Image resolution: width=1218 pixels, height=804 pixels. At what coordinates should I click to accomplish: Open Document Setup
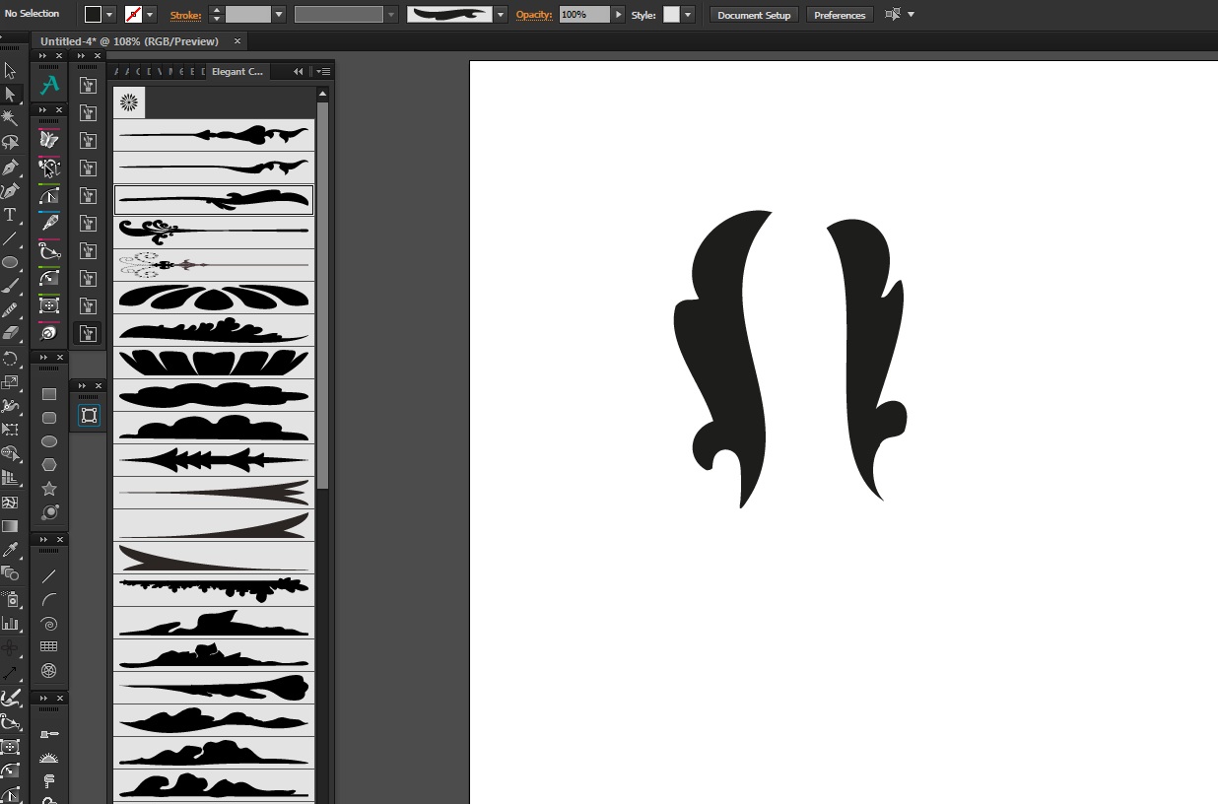point(754,15)
